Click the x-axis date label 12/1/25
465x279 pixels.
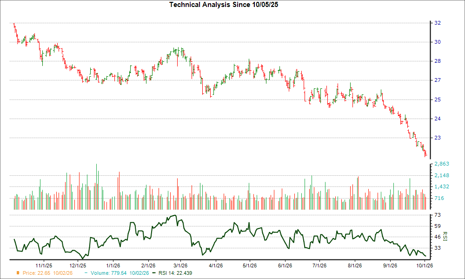[78, 266]
